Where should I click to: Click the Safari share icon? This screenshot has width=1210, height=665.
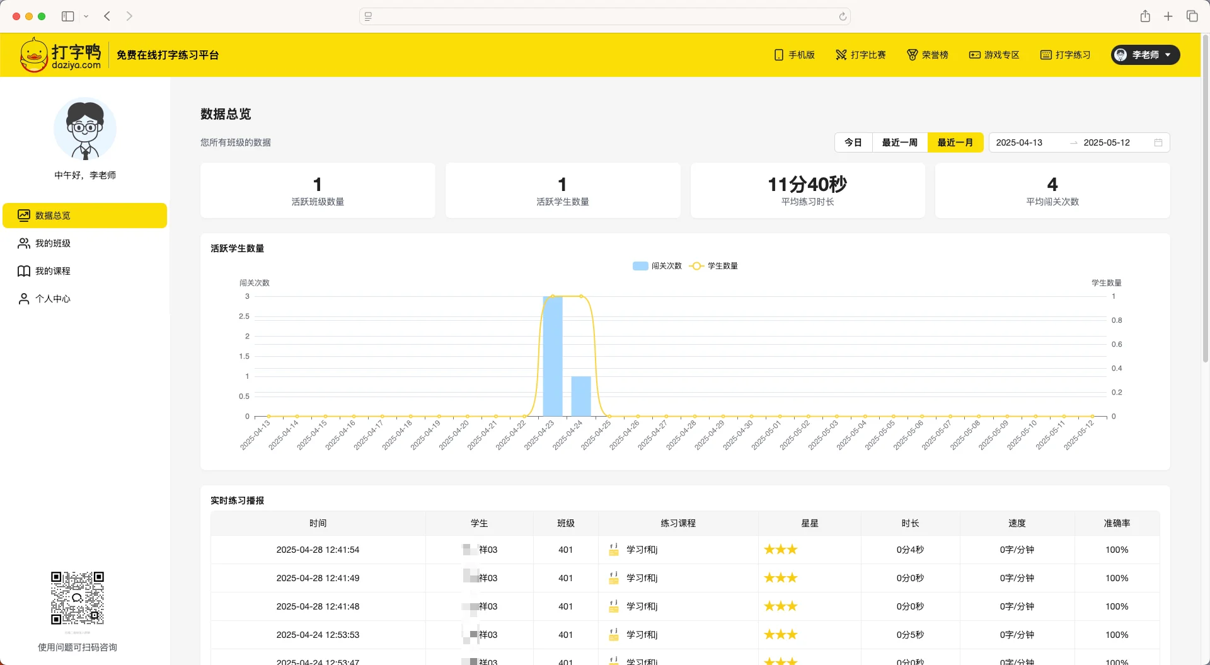click(x=1145, y=16)
